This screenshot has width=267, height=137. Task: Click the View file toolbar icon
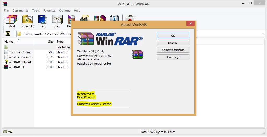coord(57,19)
